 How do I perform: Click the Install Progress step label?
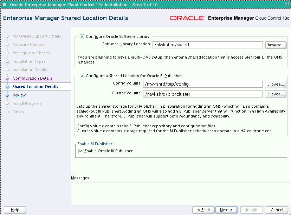[27, 103]
